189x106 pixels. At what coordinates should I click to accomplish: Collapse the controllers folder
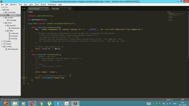4,12
